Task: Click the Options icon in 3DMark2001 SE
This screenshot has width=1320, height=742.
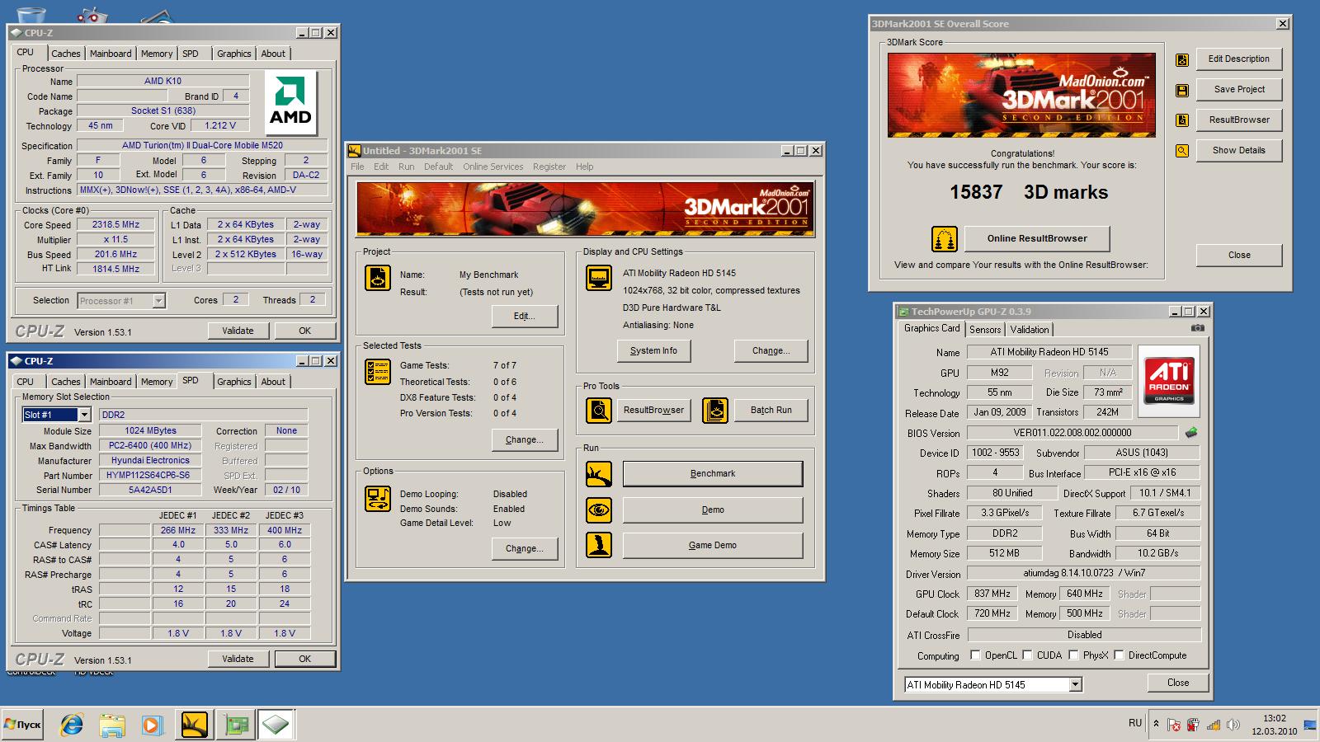Action: tap(378, 499)
